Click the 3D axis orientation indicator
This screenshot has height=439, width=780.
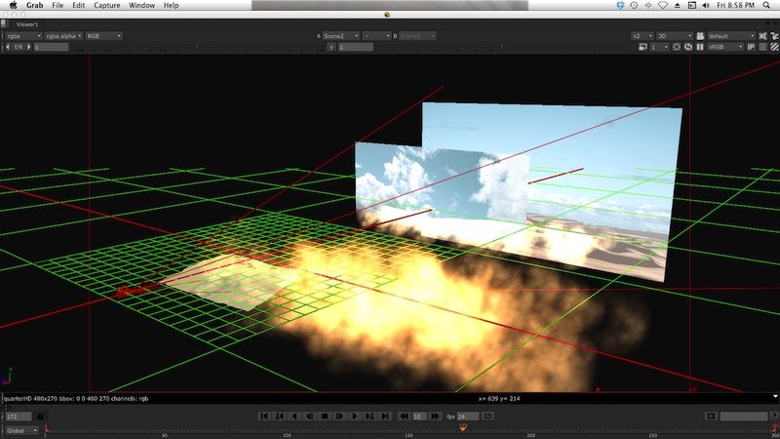pos(7,376)
